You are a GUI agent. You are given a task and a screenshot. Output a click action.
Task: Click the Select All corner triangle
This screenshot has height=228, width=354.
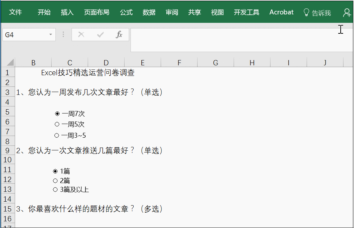[x=9, y=63]
